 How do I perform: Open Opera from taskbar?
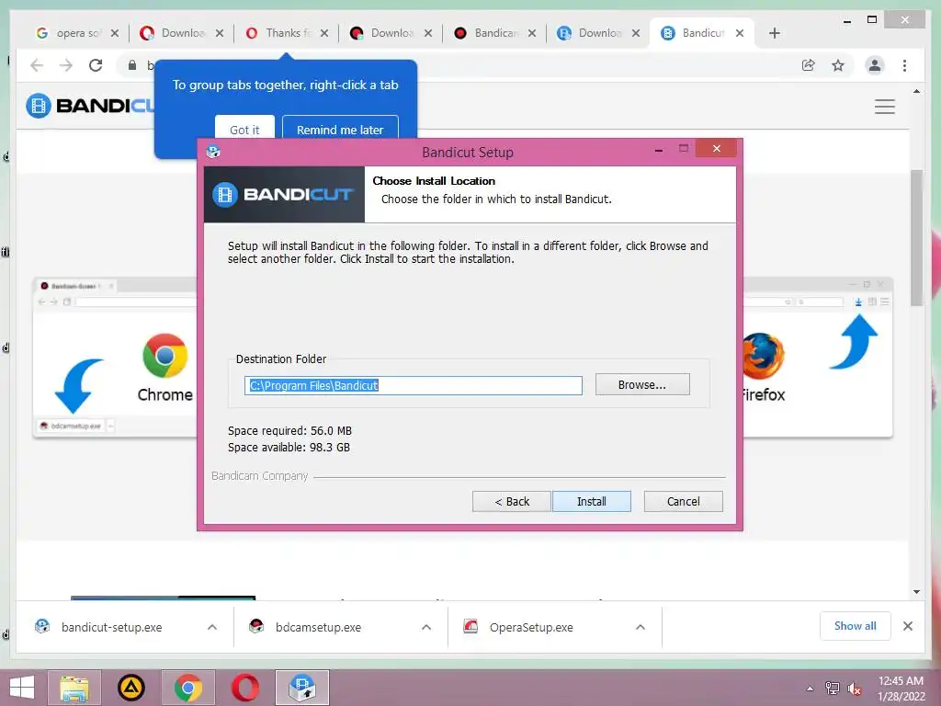(244, 688)
